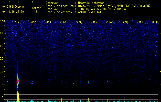Click the red echo just before 2356
The image size is (161, 102).
click(x=89, y=82)
